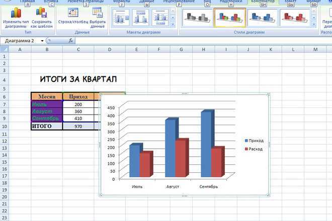Click Расход legend entry in chart
This screenshot has width=332, height=221.
click(254, 149)
